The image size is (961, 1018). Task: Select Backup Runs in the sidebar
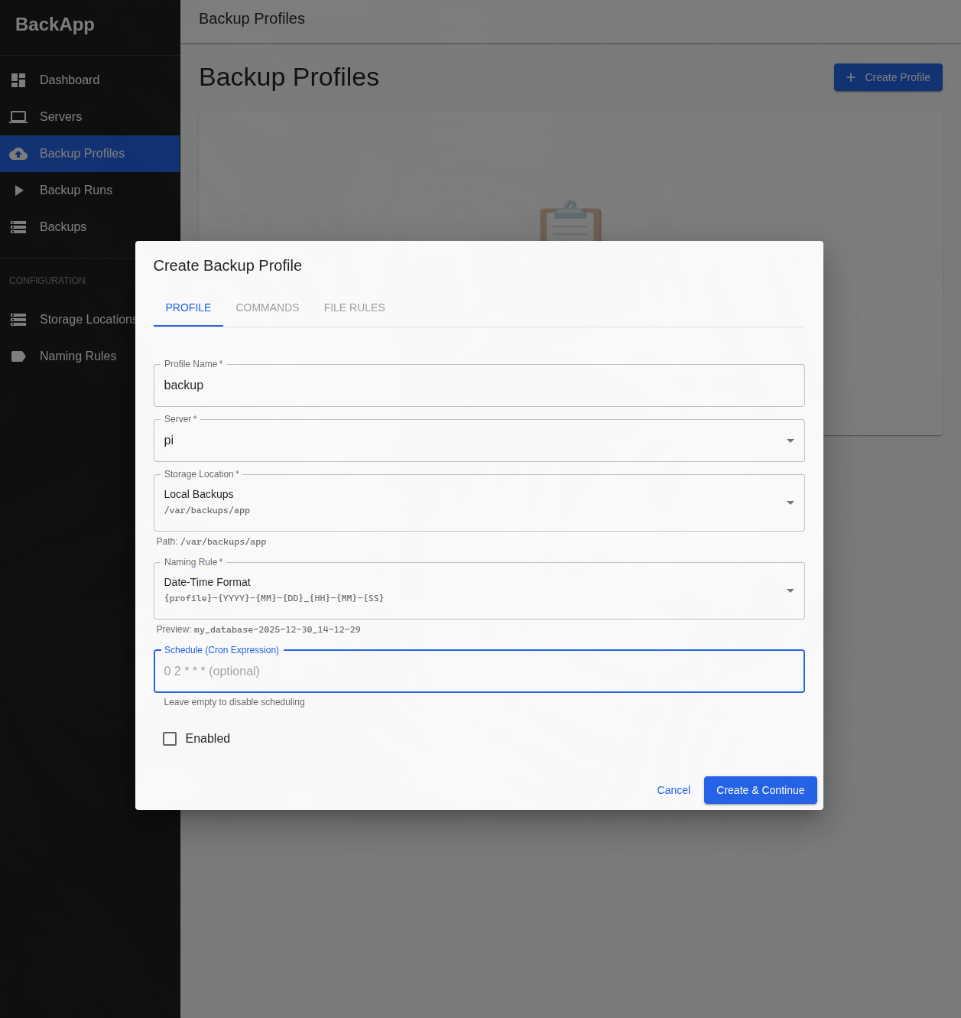90,190
